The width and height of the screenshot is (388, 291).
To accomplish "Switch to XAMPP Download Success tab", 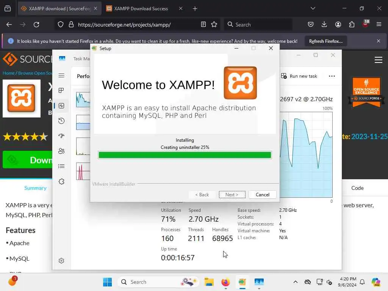I will click(x=144, y=8).
